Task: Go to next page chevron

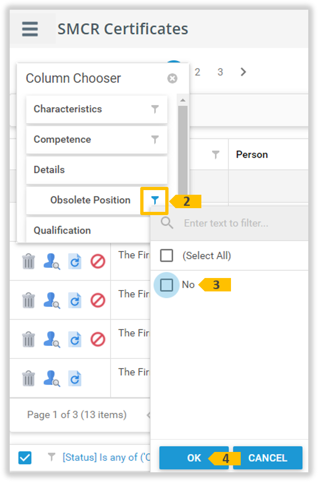Action: pyautogui.click(x=243, y=72)
